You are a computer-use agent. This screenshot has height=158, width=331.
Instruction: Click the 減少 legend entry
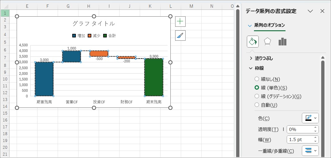click(94, 36)
